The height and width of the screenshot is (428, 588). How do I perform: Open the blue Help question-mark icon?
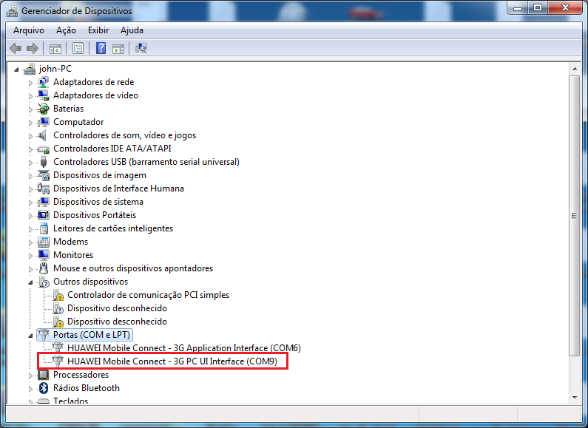[101, 48]
